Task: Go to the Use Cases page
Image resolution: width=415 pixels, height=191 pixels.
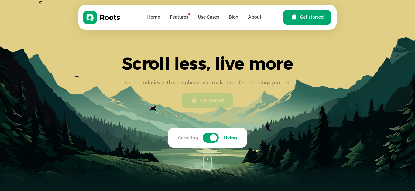Action: click(208, 17)
